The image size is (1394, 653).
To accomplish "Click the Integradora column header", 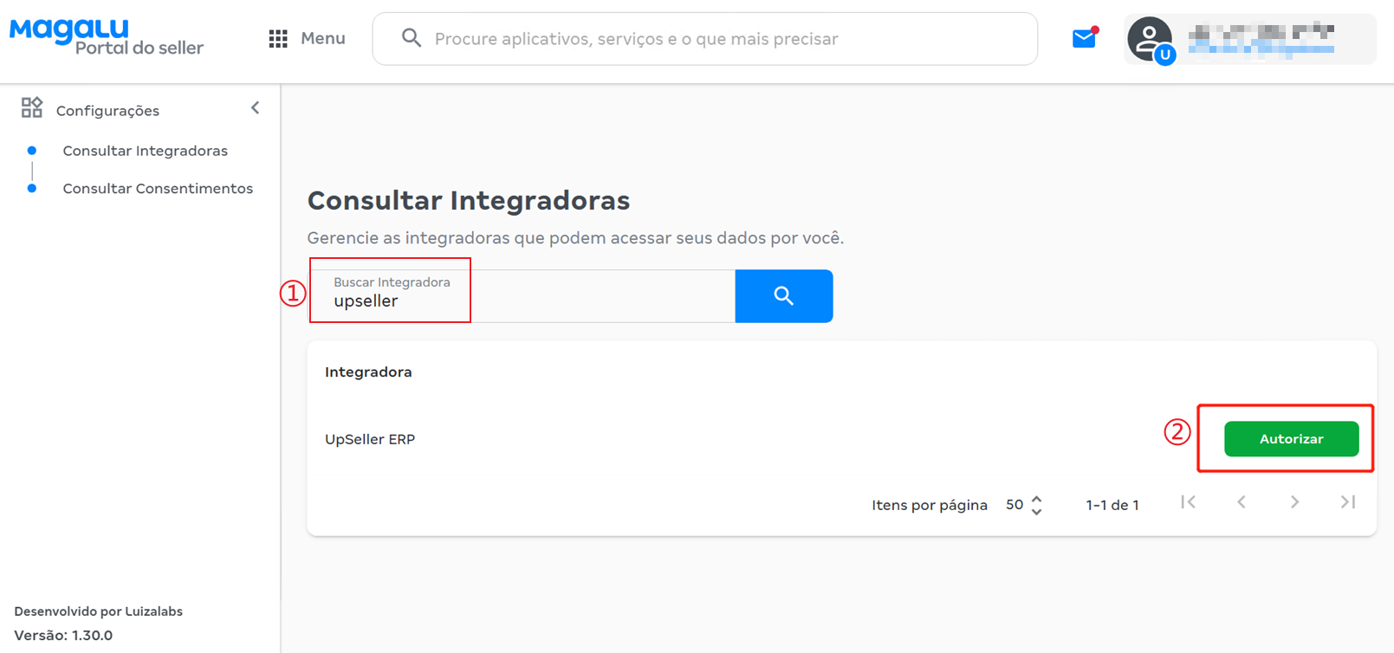I will click(368, 372).
